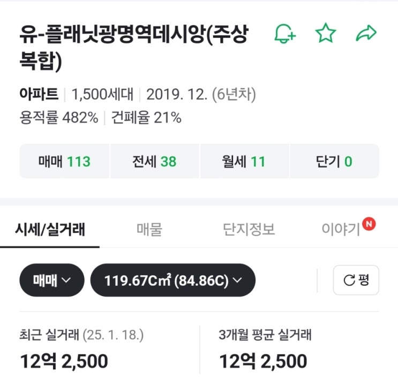The height and width of the screenshot is (387, 398).
Task: Share this apartment listing via arrow icon
Action: [366, 34]
